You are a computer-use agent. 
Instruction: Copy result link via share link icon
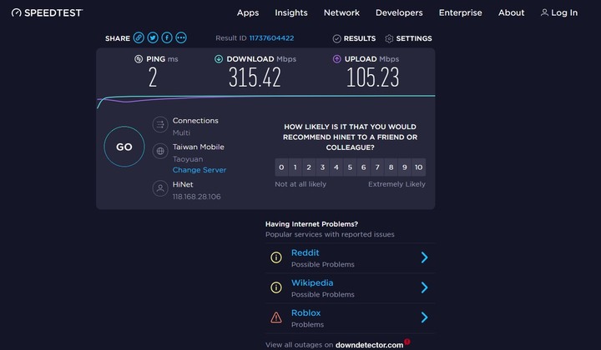pos(139,37)
